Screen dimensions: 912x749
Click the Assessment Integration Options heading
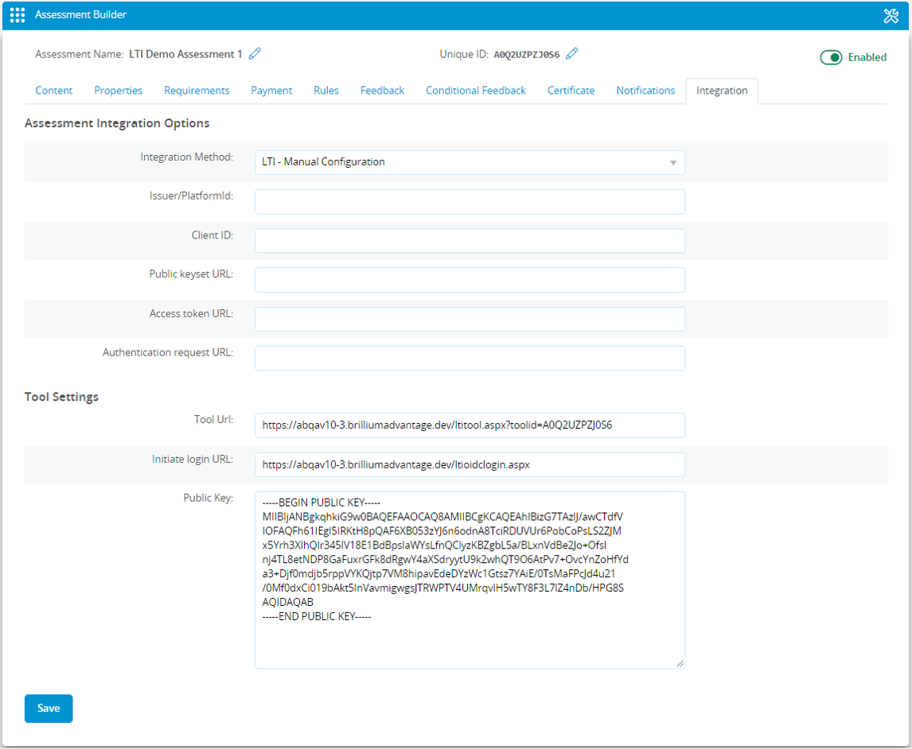117,123
